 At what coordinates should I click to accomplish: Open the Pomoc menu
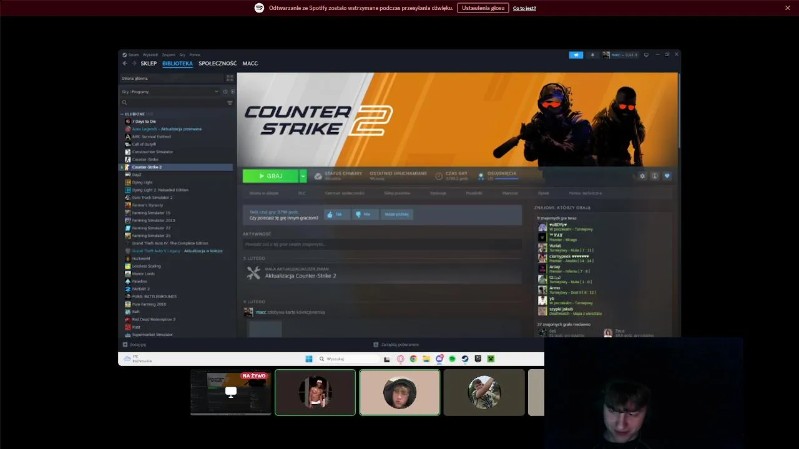(x=195, y=55)
